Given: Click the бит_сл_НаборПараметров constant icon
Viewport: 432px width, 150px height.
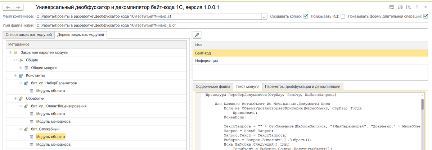Looking at the screenshot, I should click(26, 83).
